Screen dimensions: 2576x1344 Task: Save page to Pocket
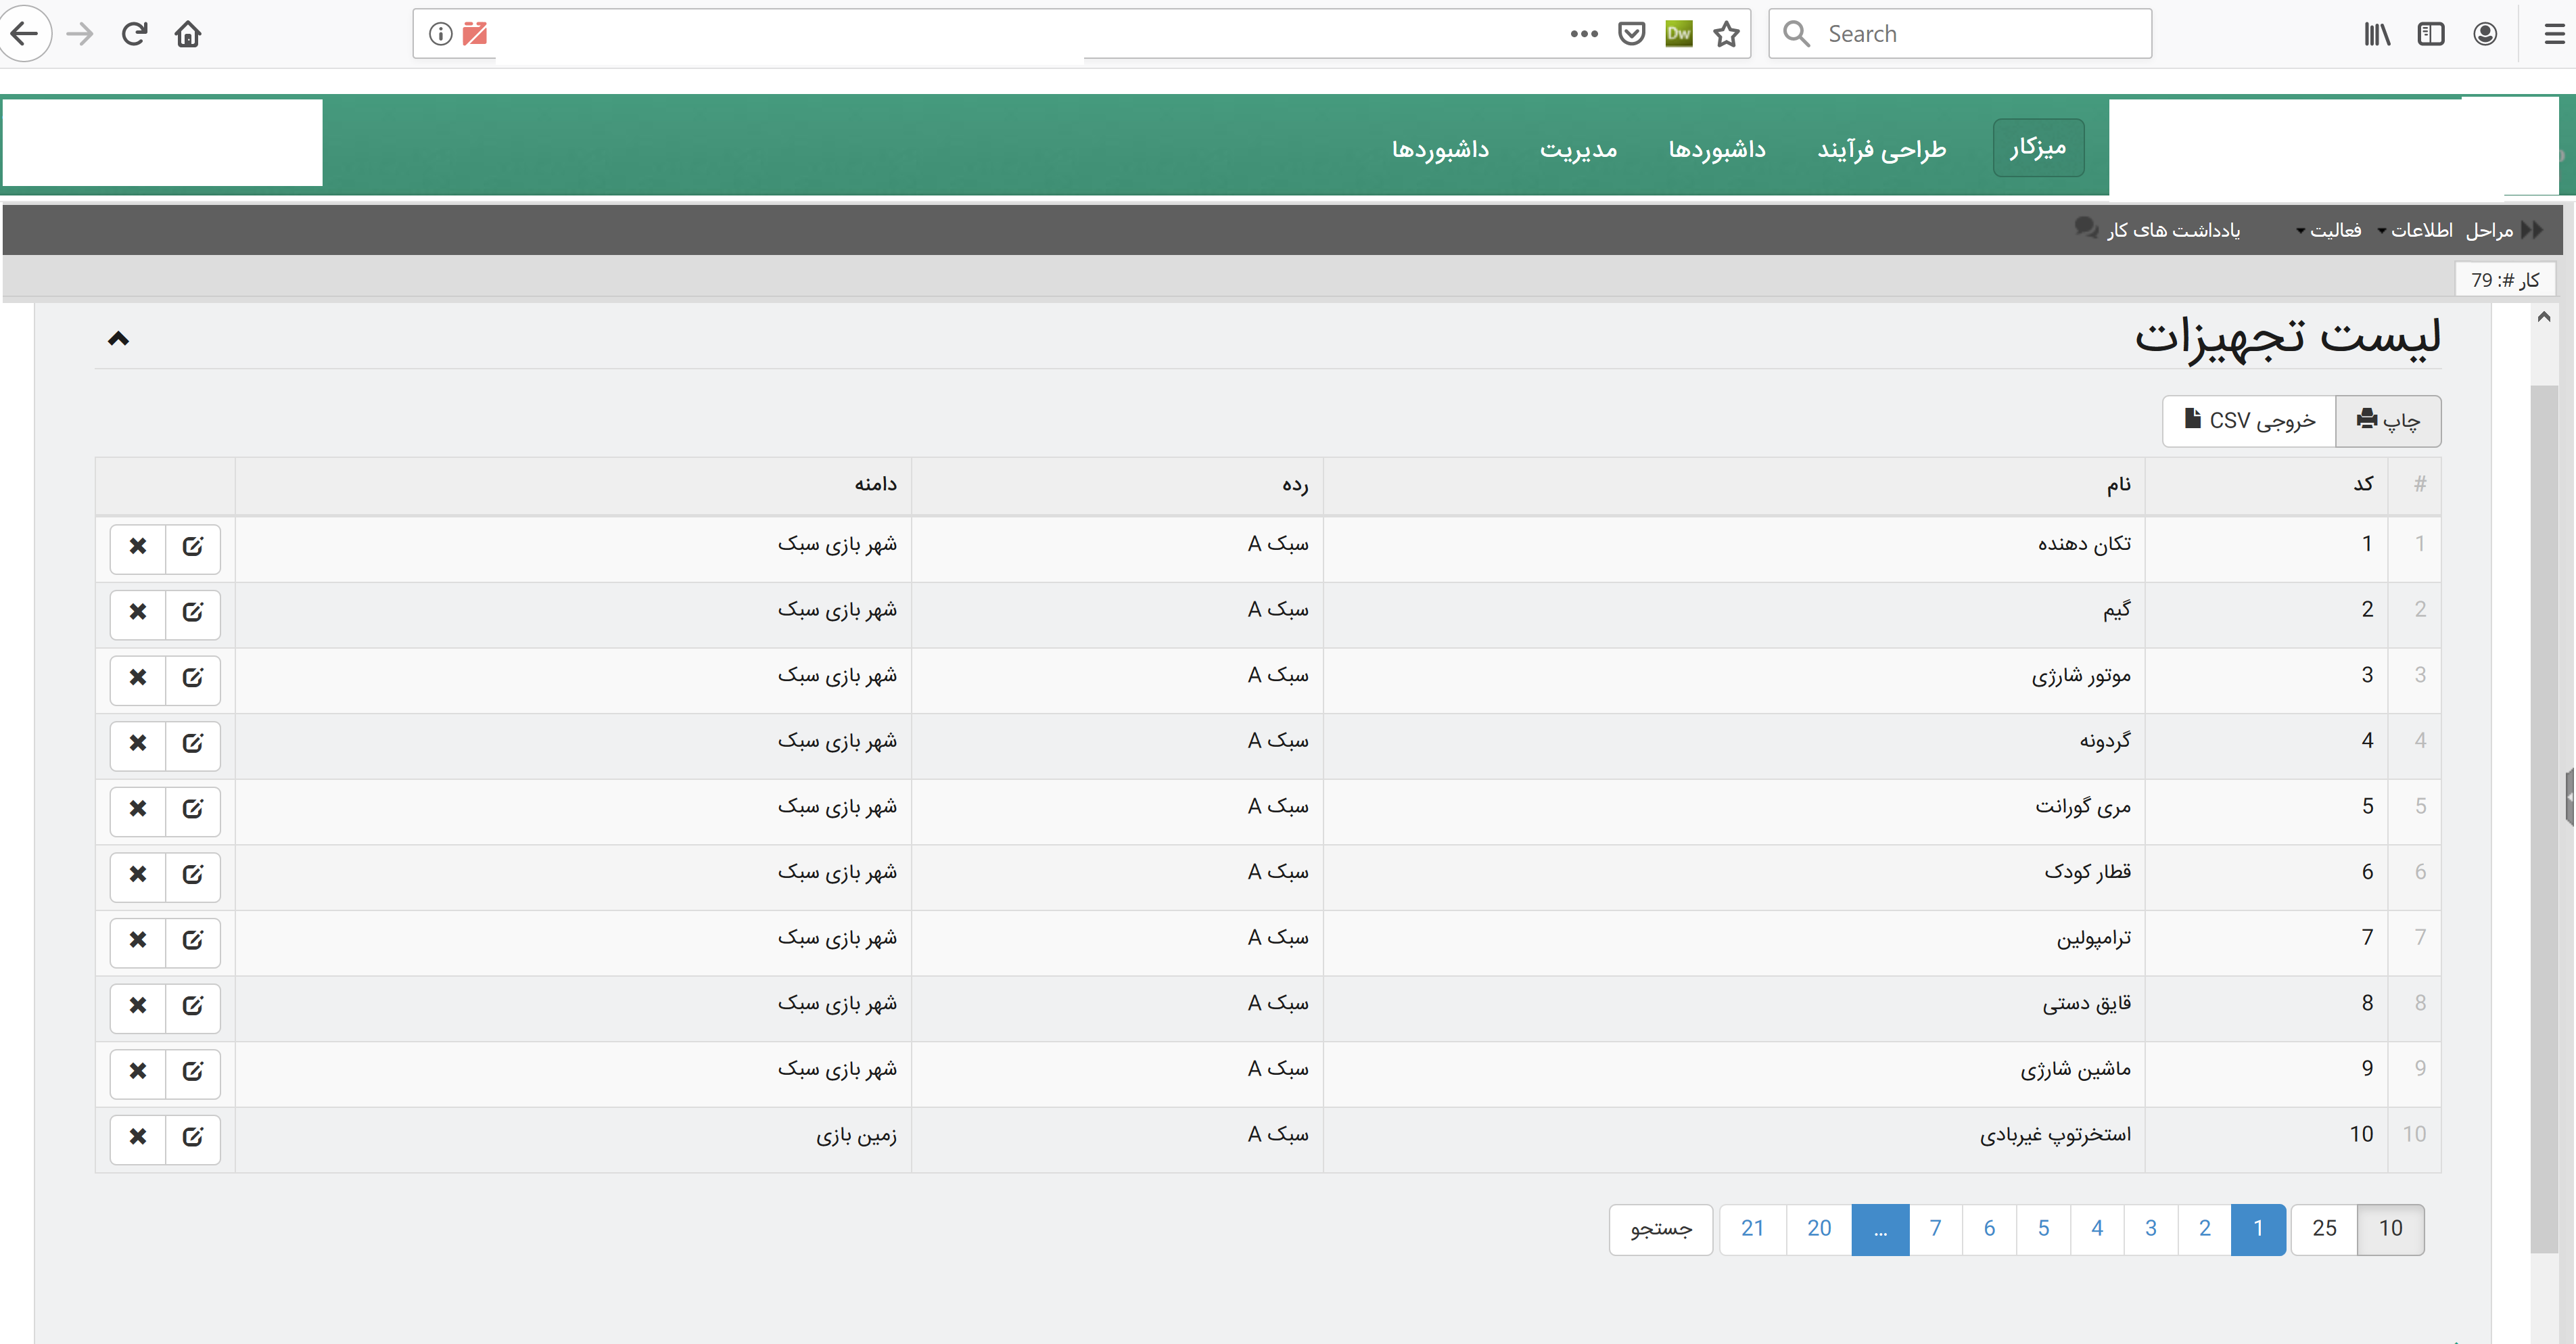pos(1631,34)
